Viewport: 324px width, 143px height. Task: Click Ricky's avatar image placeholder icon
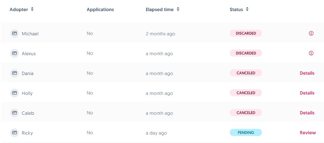pyautogui.click(x=15, y=133)
